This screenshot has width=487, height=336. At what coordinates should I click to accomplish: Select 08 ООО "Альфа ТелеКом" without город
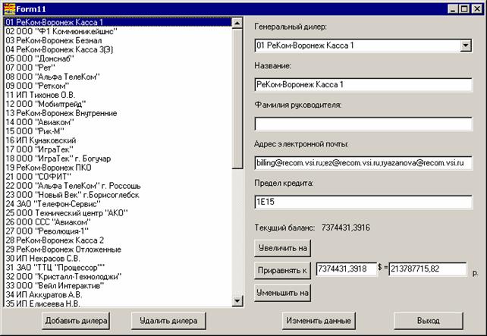point(118,77)
